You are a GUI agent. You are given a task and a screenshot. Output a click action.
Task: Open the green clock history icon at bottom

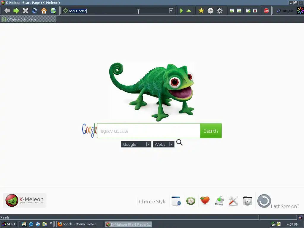click(x=191, y=201)
